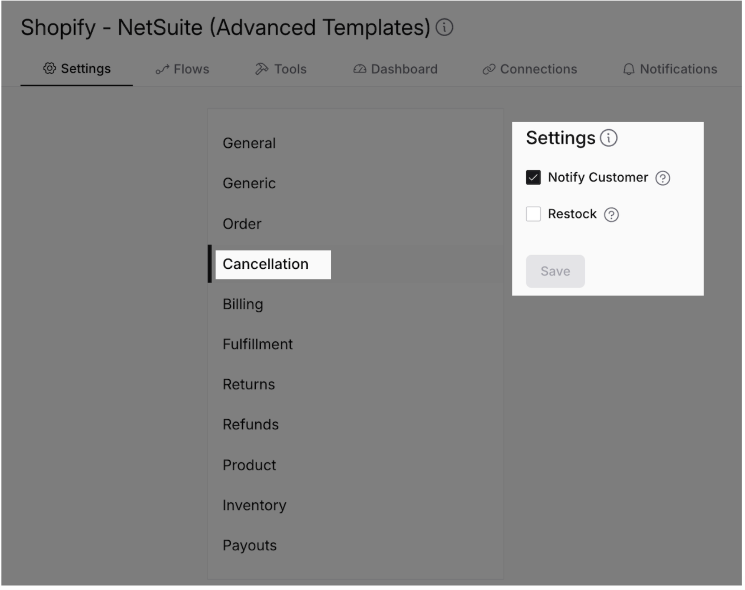Viewport: 745px width, 590px height.
Task: Open the Flows tab
Action: pos(183,69)
